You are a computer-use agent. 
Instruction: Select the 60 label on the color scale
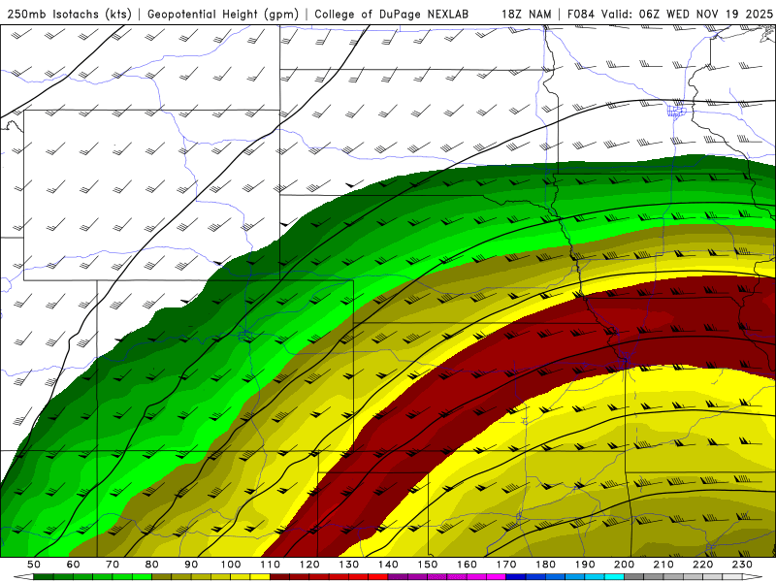(x=74, y=565)
